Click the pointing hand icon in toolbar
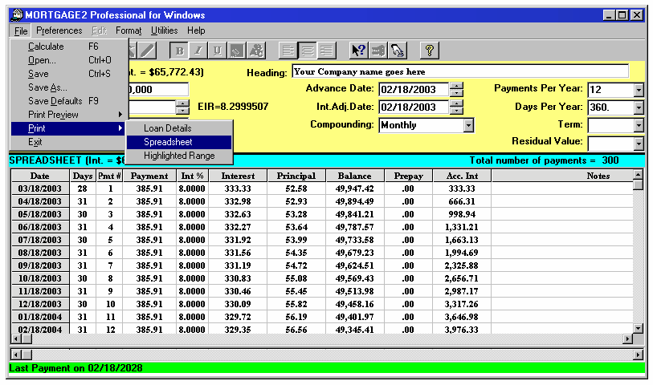The image size is (653, 385). pyautogui.click(x=378, y=51)
